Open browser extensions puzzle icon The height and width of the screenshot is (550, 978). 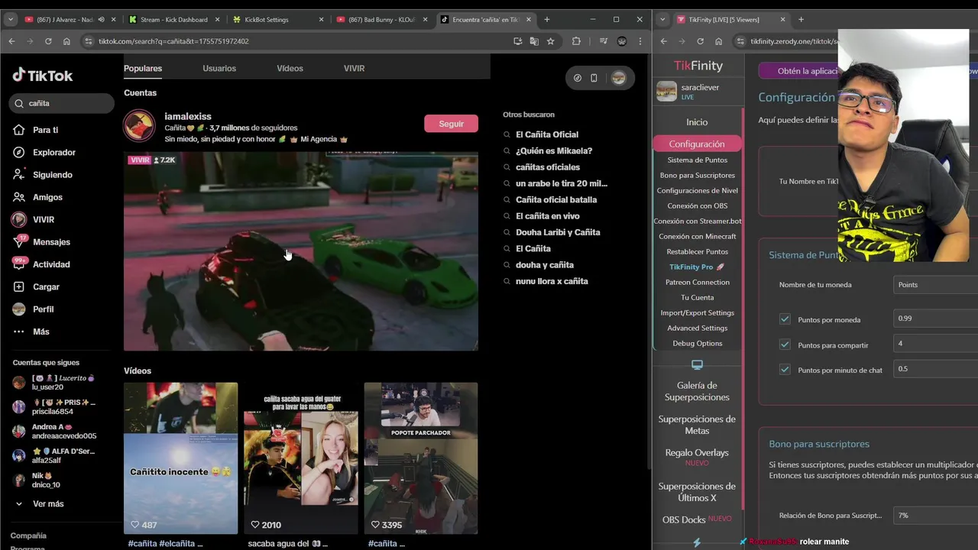click(576, 41)
